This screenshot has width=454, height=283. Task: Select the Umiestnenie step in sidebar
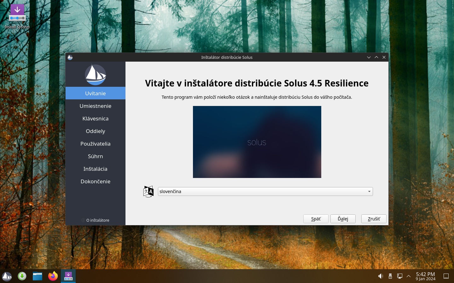95,106
